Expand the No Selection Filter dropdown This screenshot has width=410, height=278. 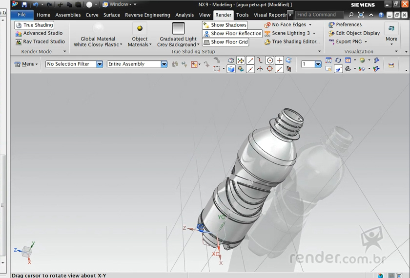pyautogui.click(x=100, y=64)
